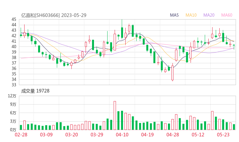
Task: Click the 0万 volume axis label
Action: [13, 130]
